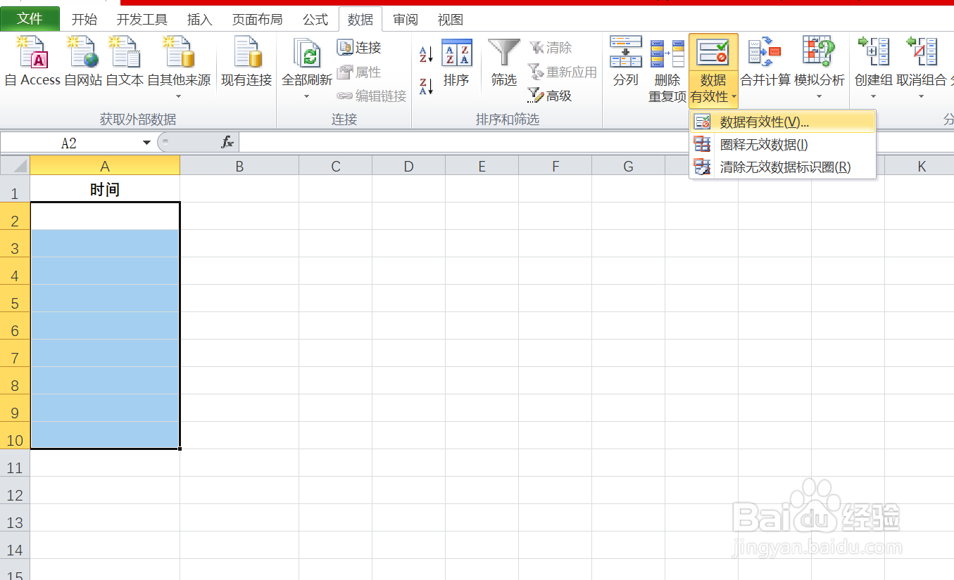
Task: Click the 删除重复项 remove duplicates icon
Action: (667, 54)
